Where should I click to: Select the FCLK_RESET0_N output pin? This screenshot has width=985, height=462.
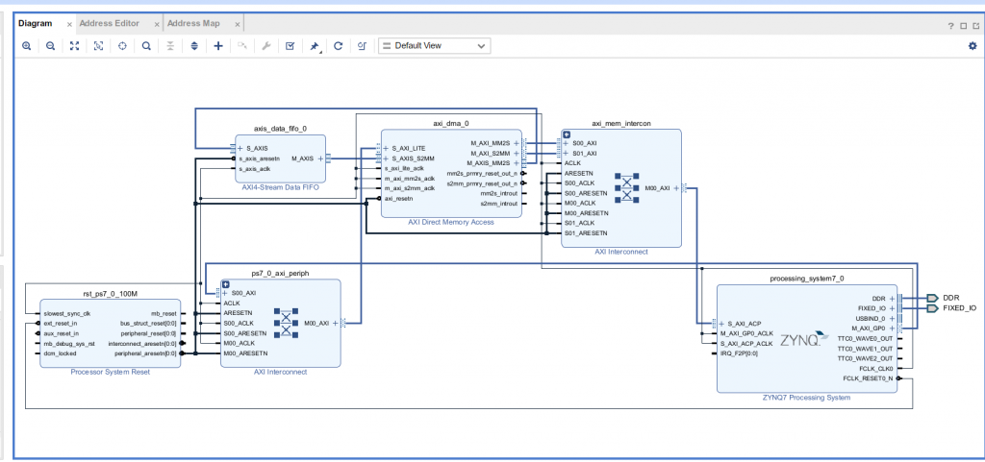(869, 378)
